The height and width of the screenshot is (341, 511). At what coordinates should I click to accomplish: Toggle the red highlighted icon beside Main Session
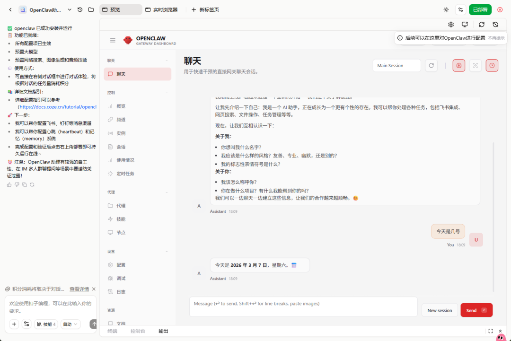(x=458, y=65)
